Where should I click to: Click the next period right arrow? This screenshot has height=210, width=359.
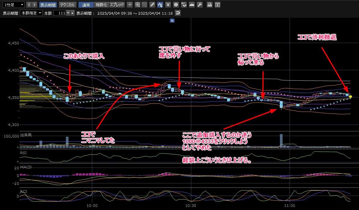tap(35, 5)
